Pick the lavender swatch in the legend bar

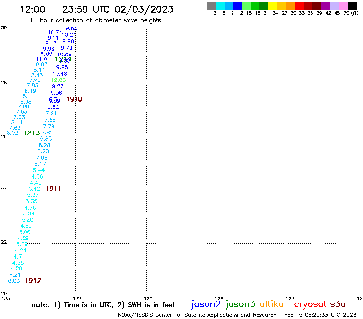(x=334, y=6)
